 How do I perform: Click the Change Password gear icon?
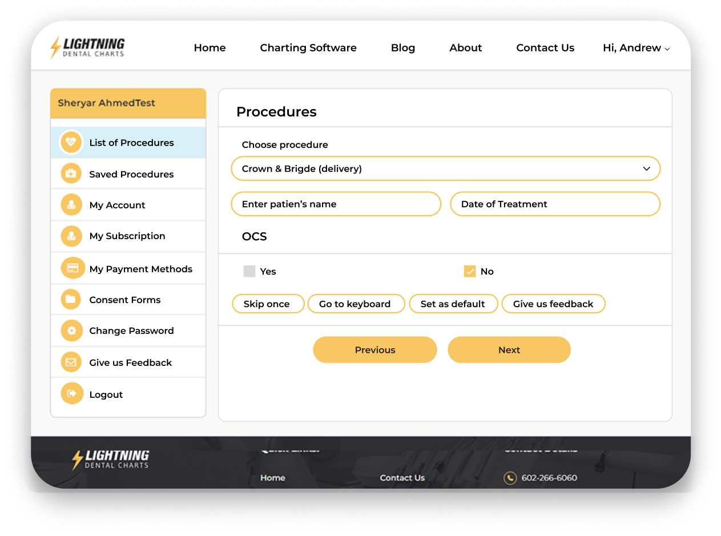point(71,331)
